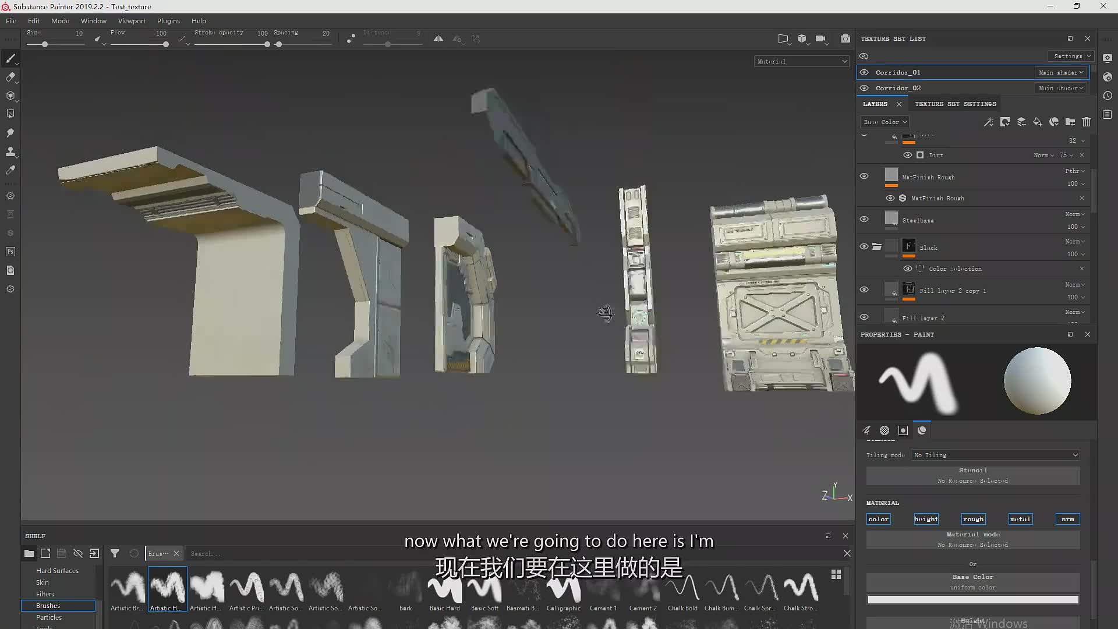
Task: Select the Material Picker eyedropper tool
Action: click(10, 170)
